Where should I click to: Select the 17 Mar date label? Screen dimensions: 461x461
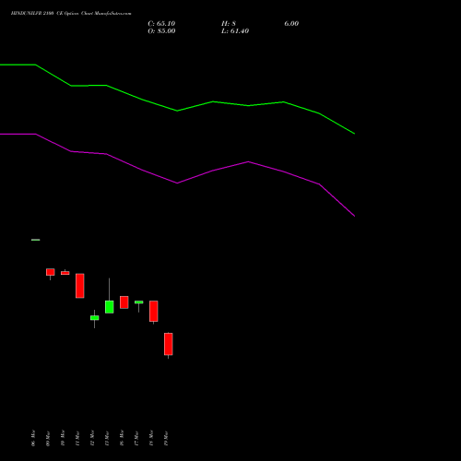(136, 438)
